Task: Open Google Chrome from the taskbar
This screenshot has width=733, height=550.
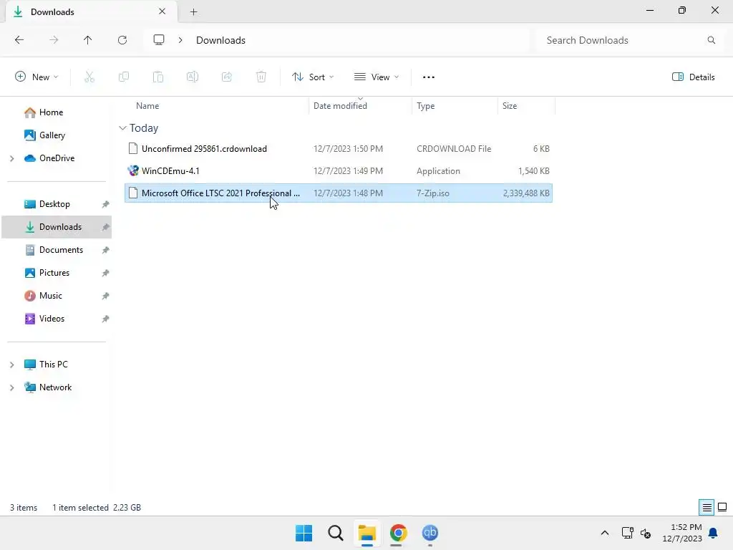Action: 399,533
